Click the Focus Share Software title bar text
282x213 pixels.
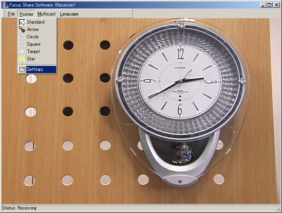click(x=42, y=5)
